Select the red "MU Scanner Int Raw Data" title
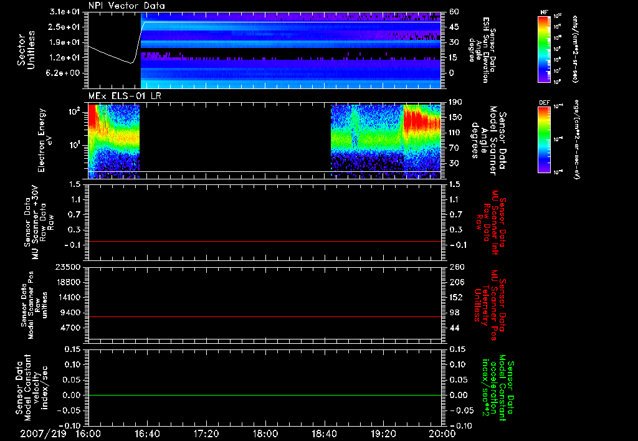Screen dimensions: 638x441 (x=491, y=222)
